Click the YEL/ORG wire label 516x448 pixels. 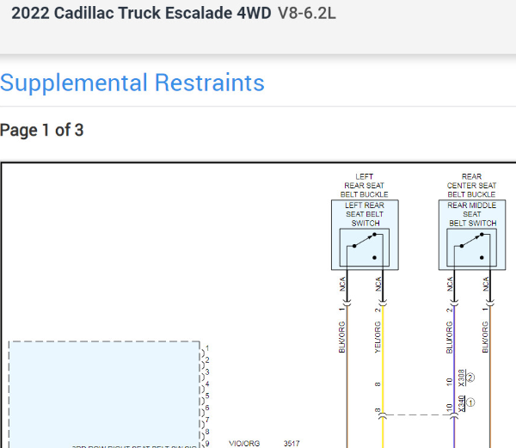(x=378, y=337)
